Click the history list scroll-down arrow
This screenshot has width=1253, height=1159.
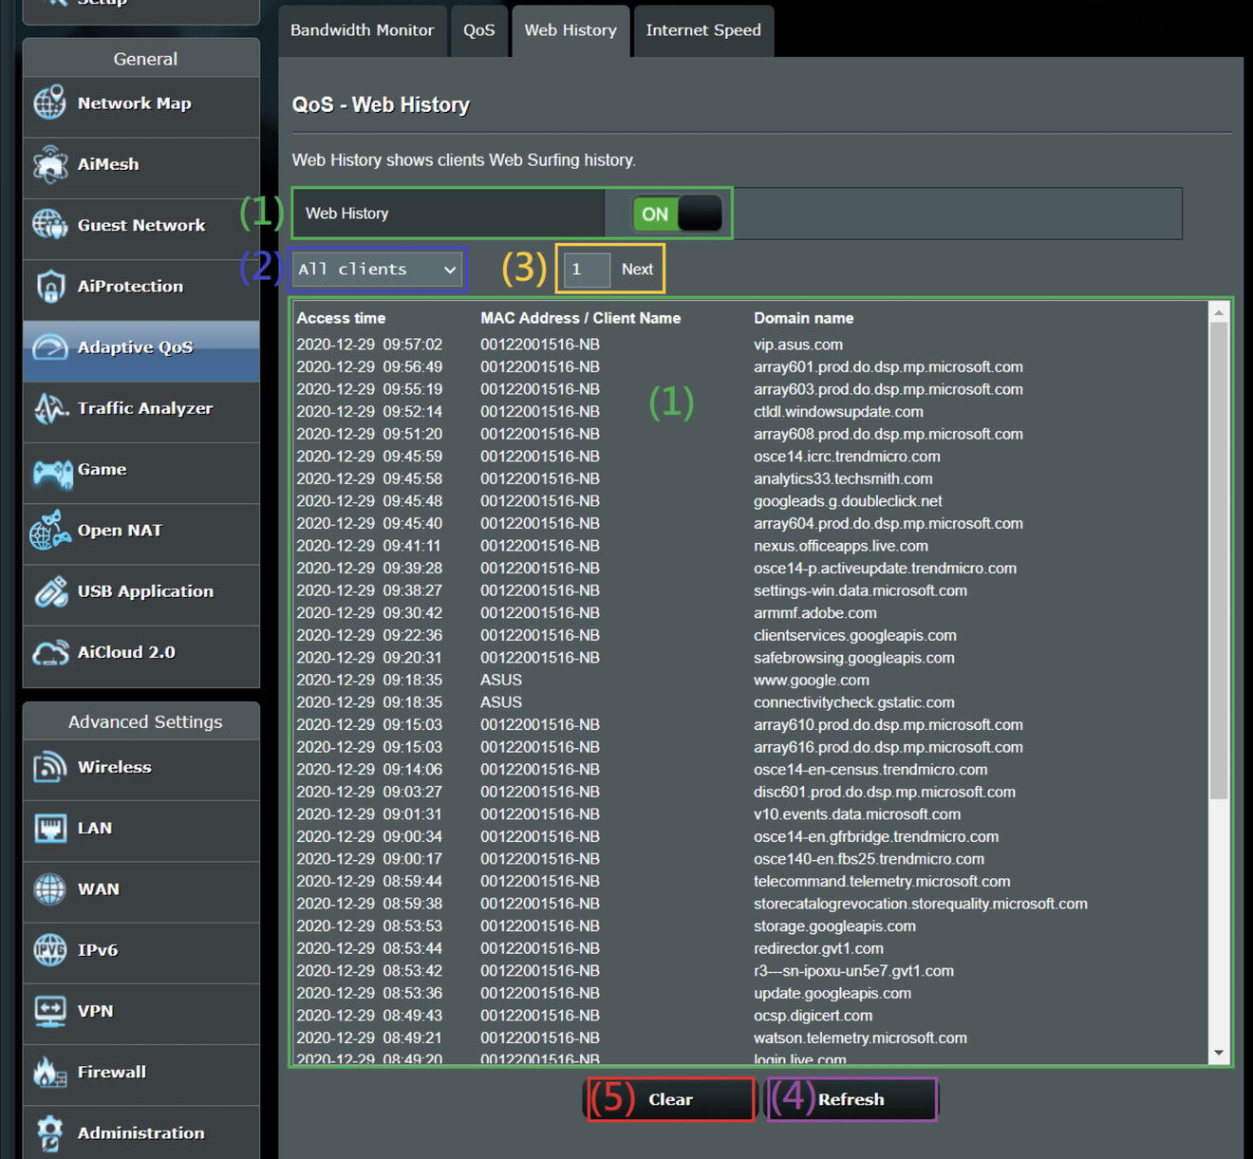[x=1219, y=1054]
